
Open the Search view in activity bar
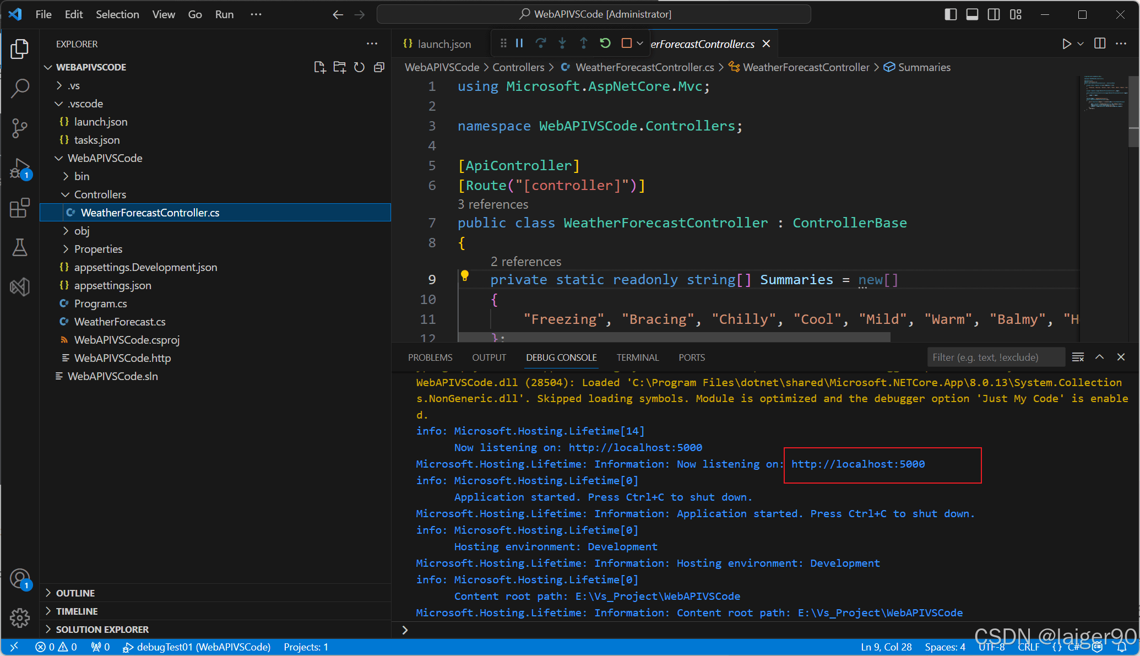click(x=20, y=88)
